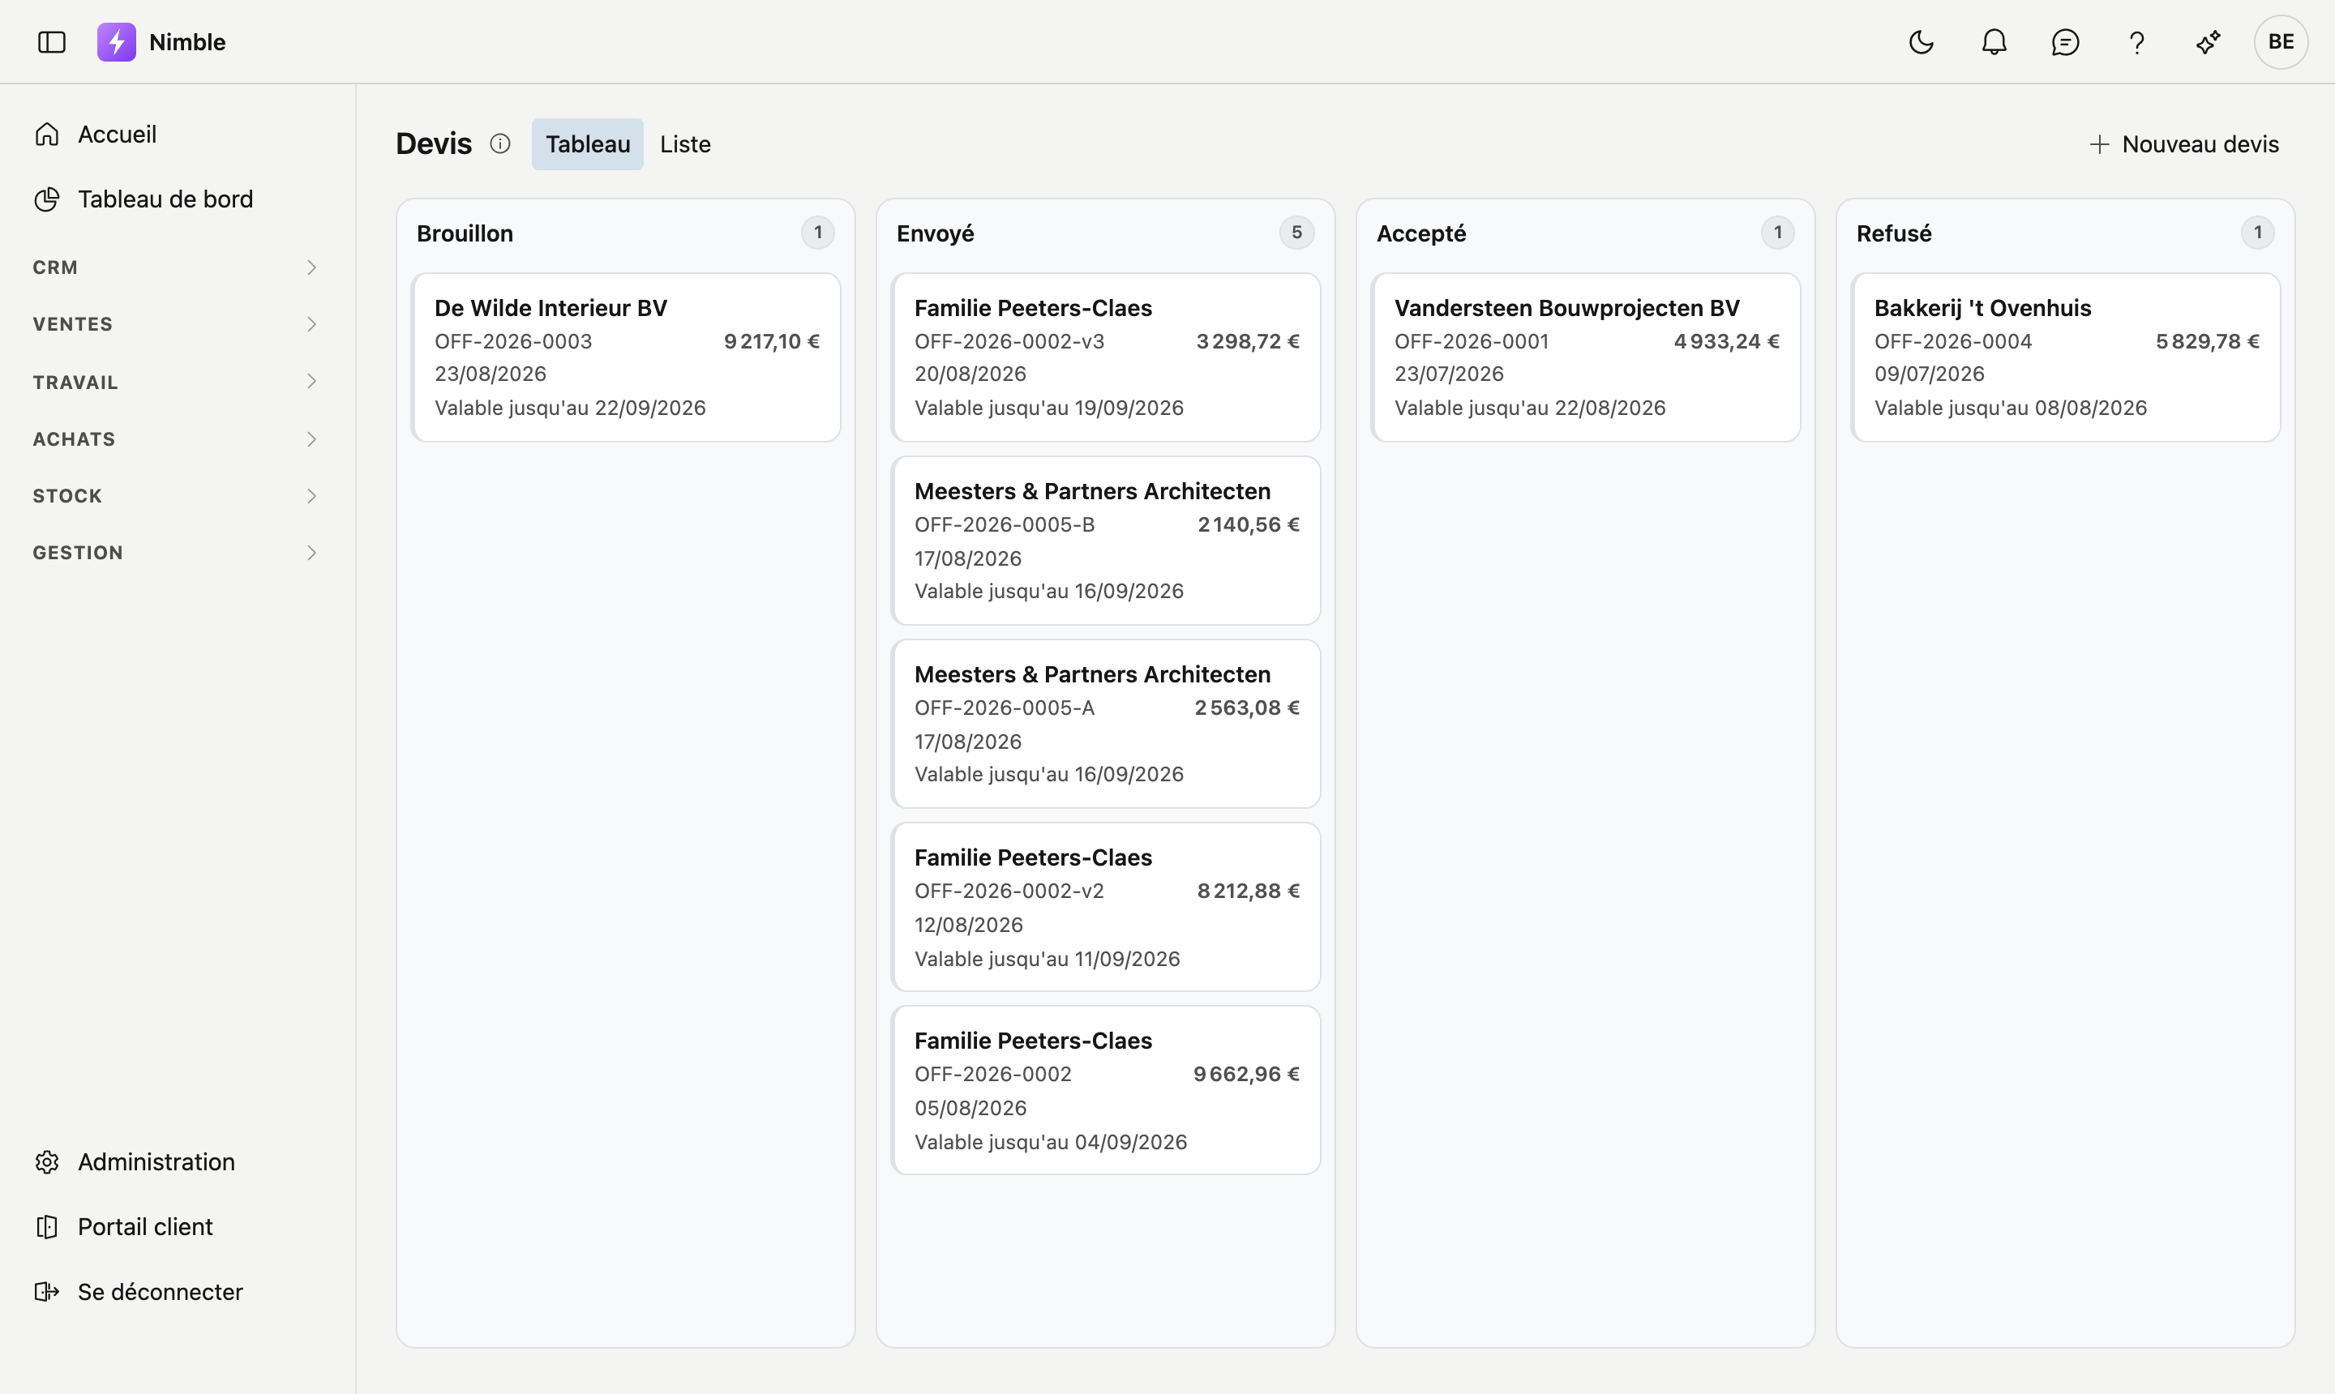Image resolution: width=2335 pixels, height=1394 pixels.
Task: Expand the TRAVAIL section
Action: [178, 382]
